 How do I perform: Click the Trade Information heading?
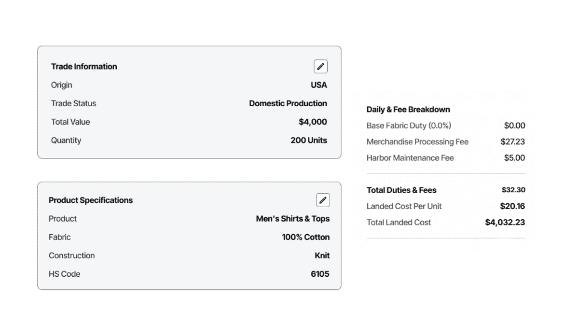[x=84, y=67]
